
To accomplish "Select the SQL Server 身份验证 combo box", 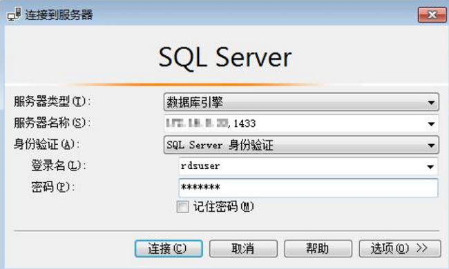I will tap(301, 145).
